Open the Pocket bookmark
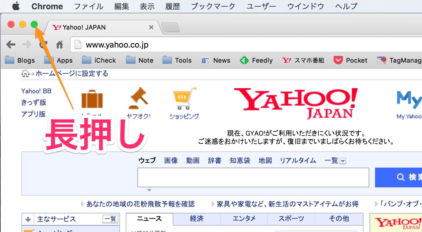Viewport: 422px width, 232px height. [350, 60]
